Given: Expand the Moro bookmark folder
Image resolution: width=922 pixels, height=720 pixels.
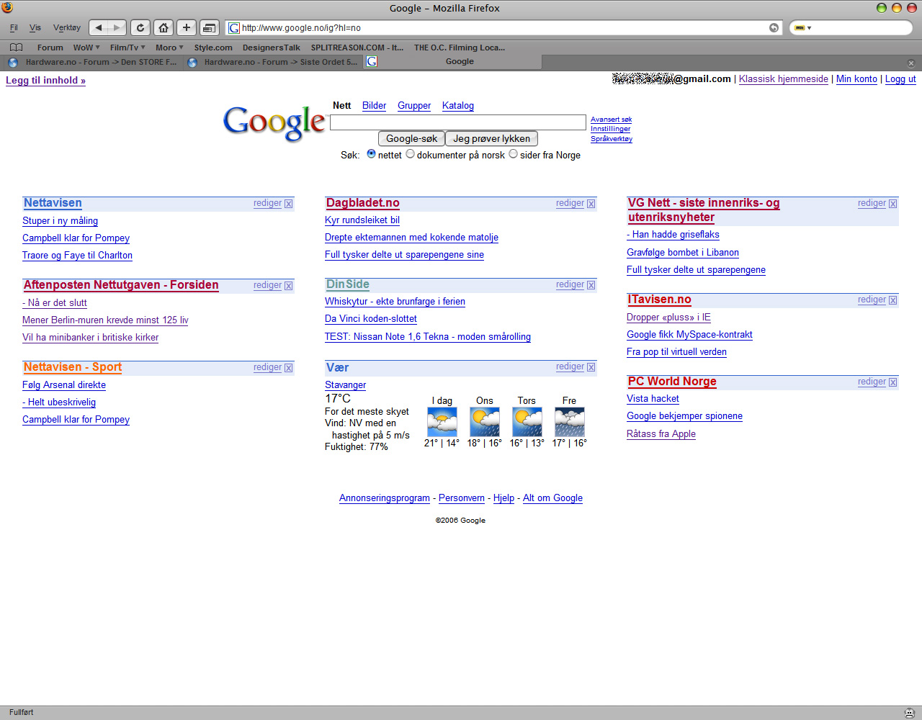Looking at the screenshot, I should tap(169, 48).
